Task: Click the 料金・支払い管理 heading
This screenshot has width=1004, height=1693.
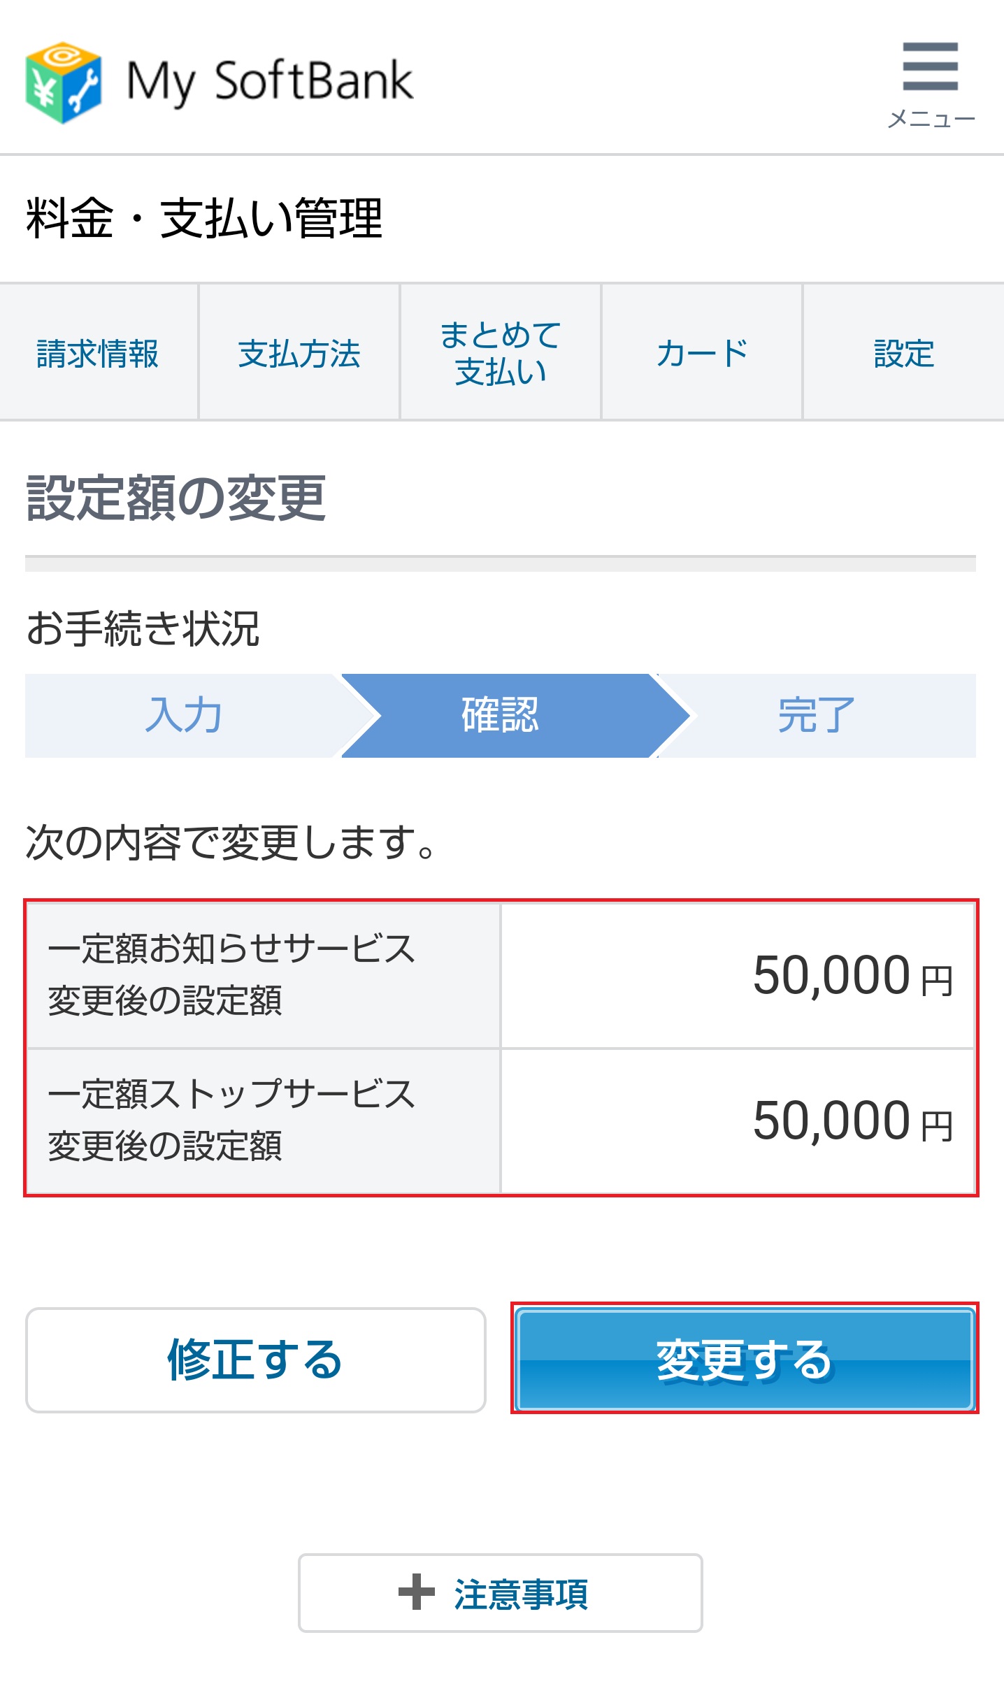Action: [204, 218]
